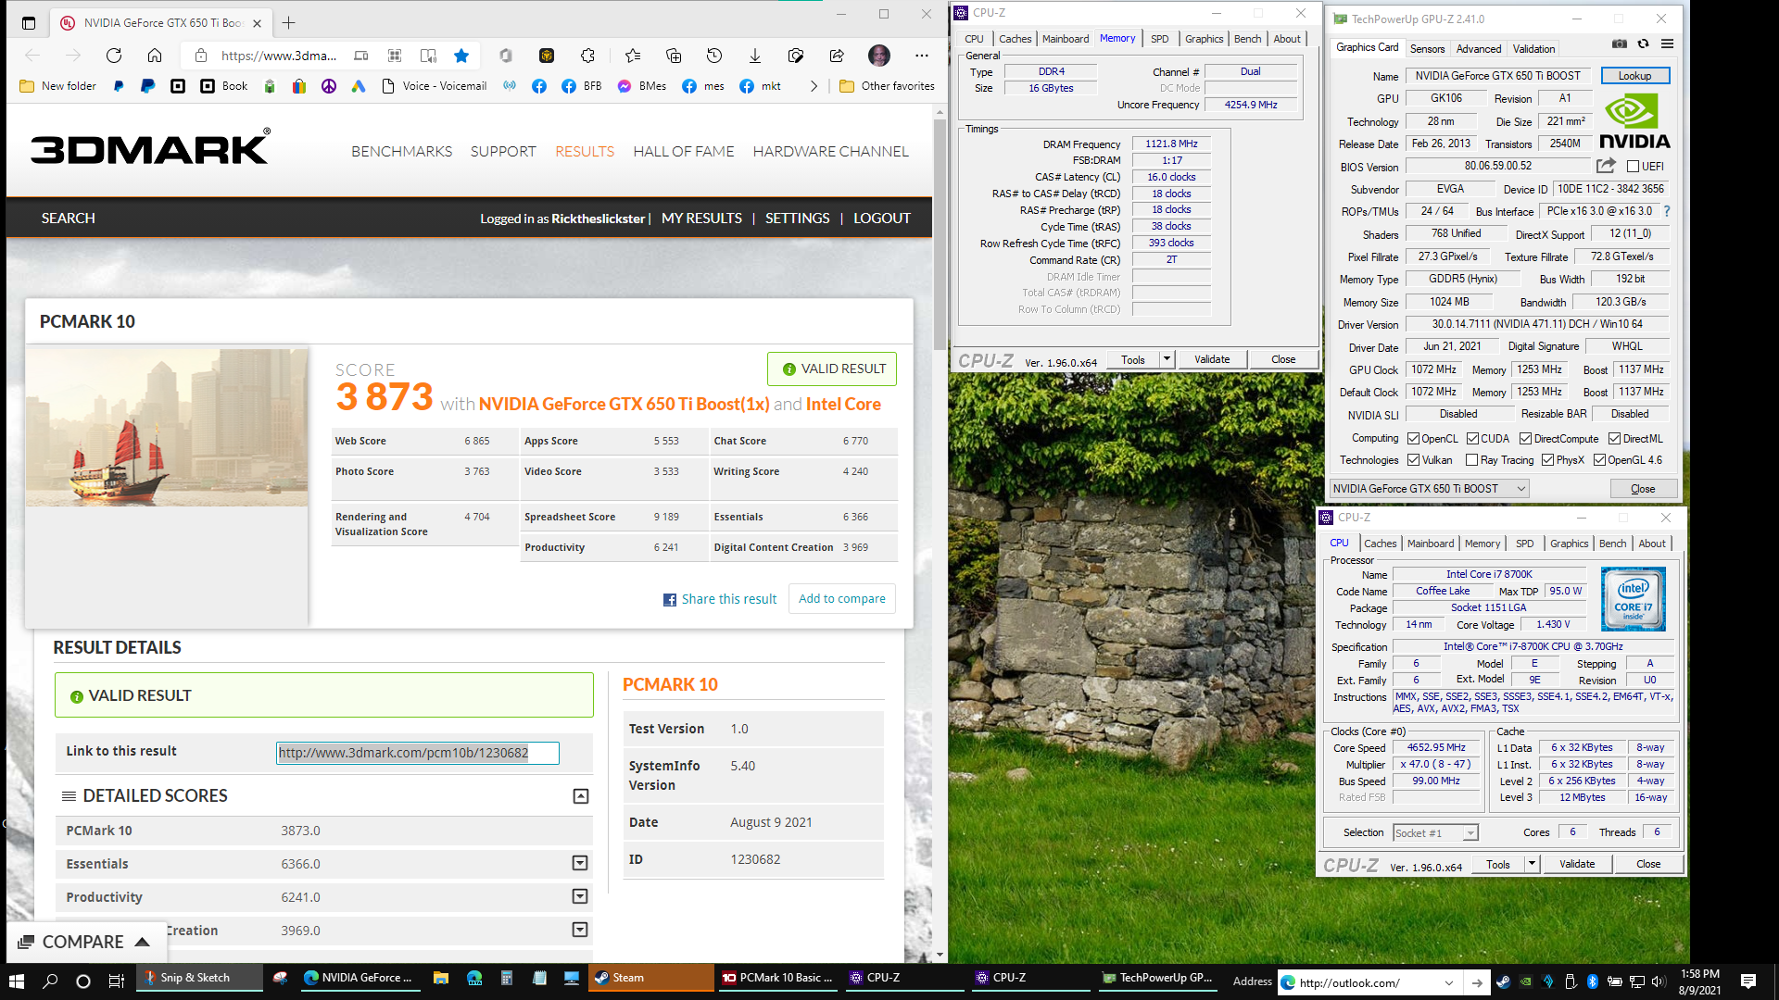
Task: Click Lookup button in GPU-Z
Action: pyautogui.click(x=1634, y=76)
